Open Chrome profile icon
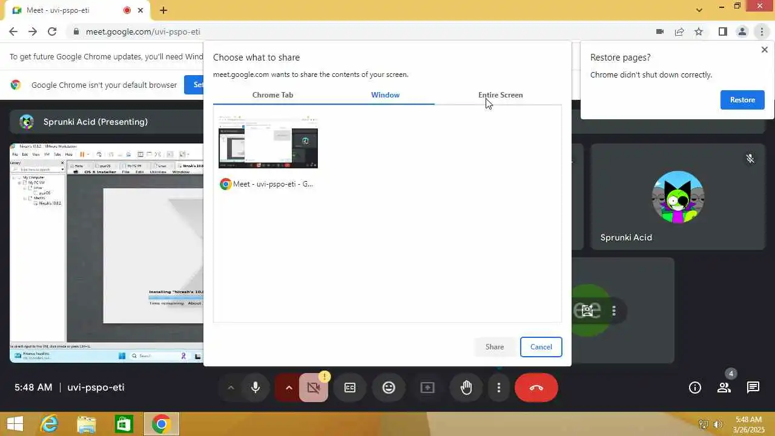Viewport: 775px width, 436px height. 742,31
